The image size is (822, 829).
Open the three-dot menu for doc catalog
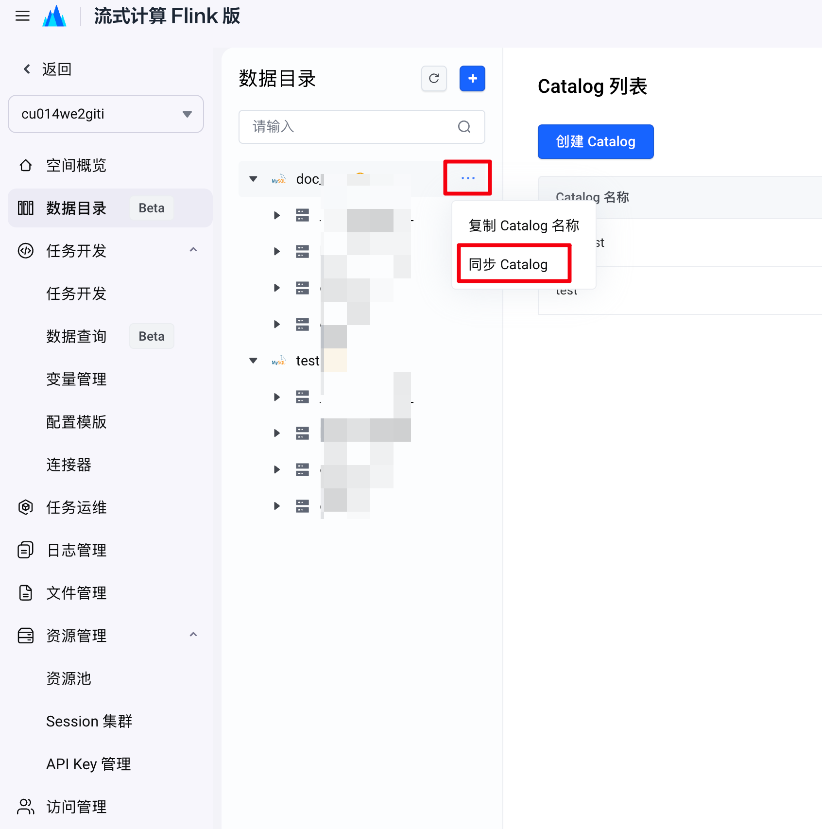[x=468, y=178]
